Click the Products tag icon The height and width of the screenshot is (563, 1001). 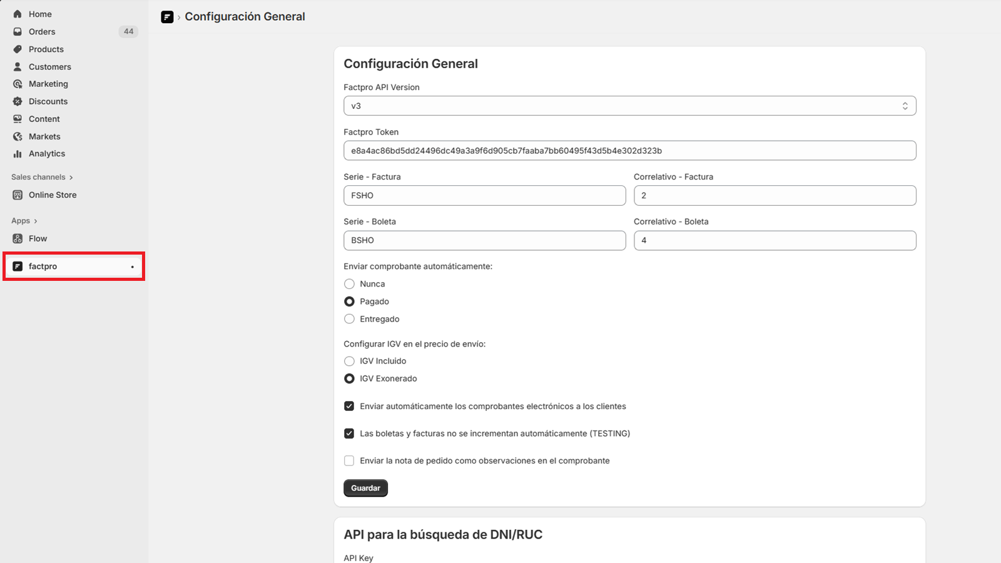click(18, 49)
